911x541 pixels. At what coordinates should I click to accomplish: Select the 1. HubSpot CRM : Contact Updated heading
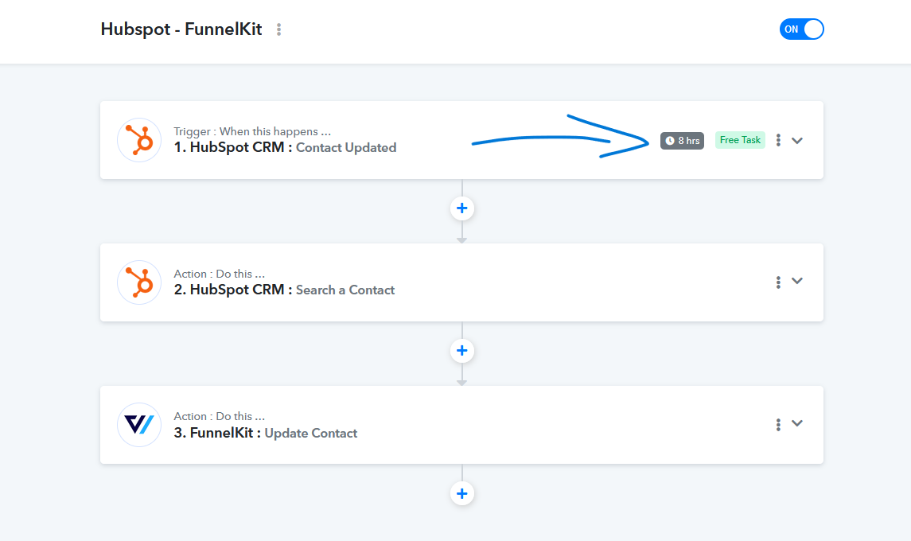285,148
